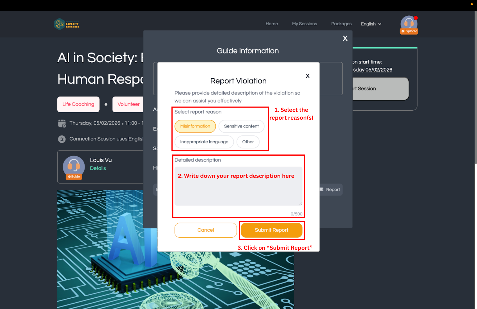Choose Inappropriate language reason
Image resolution: width=477 pixels, height=309 pixels.
pos(204,142)
